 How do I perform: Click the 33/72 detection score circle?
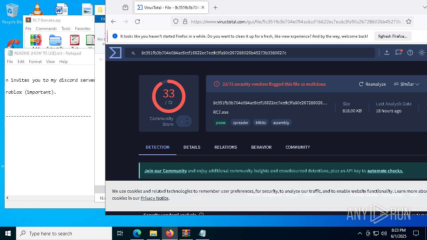click(169, 96)
